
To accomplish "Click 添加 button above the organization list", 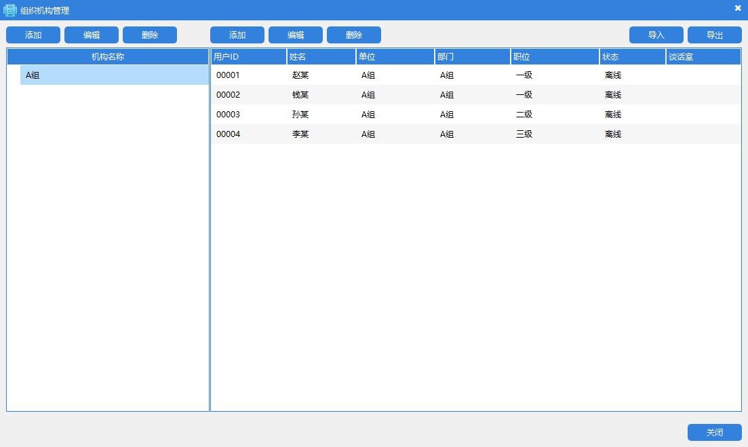I will pyautogui.click(x=33, y=35).
